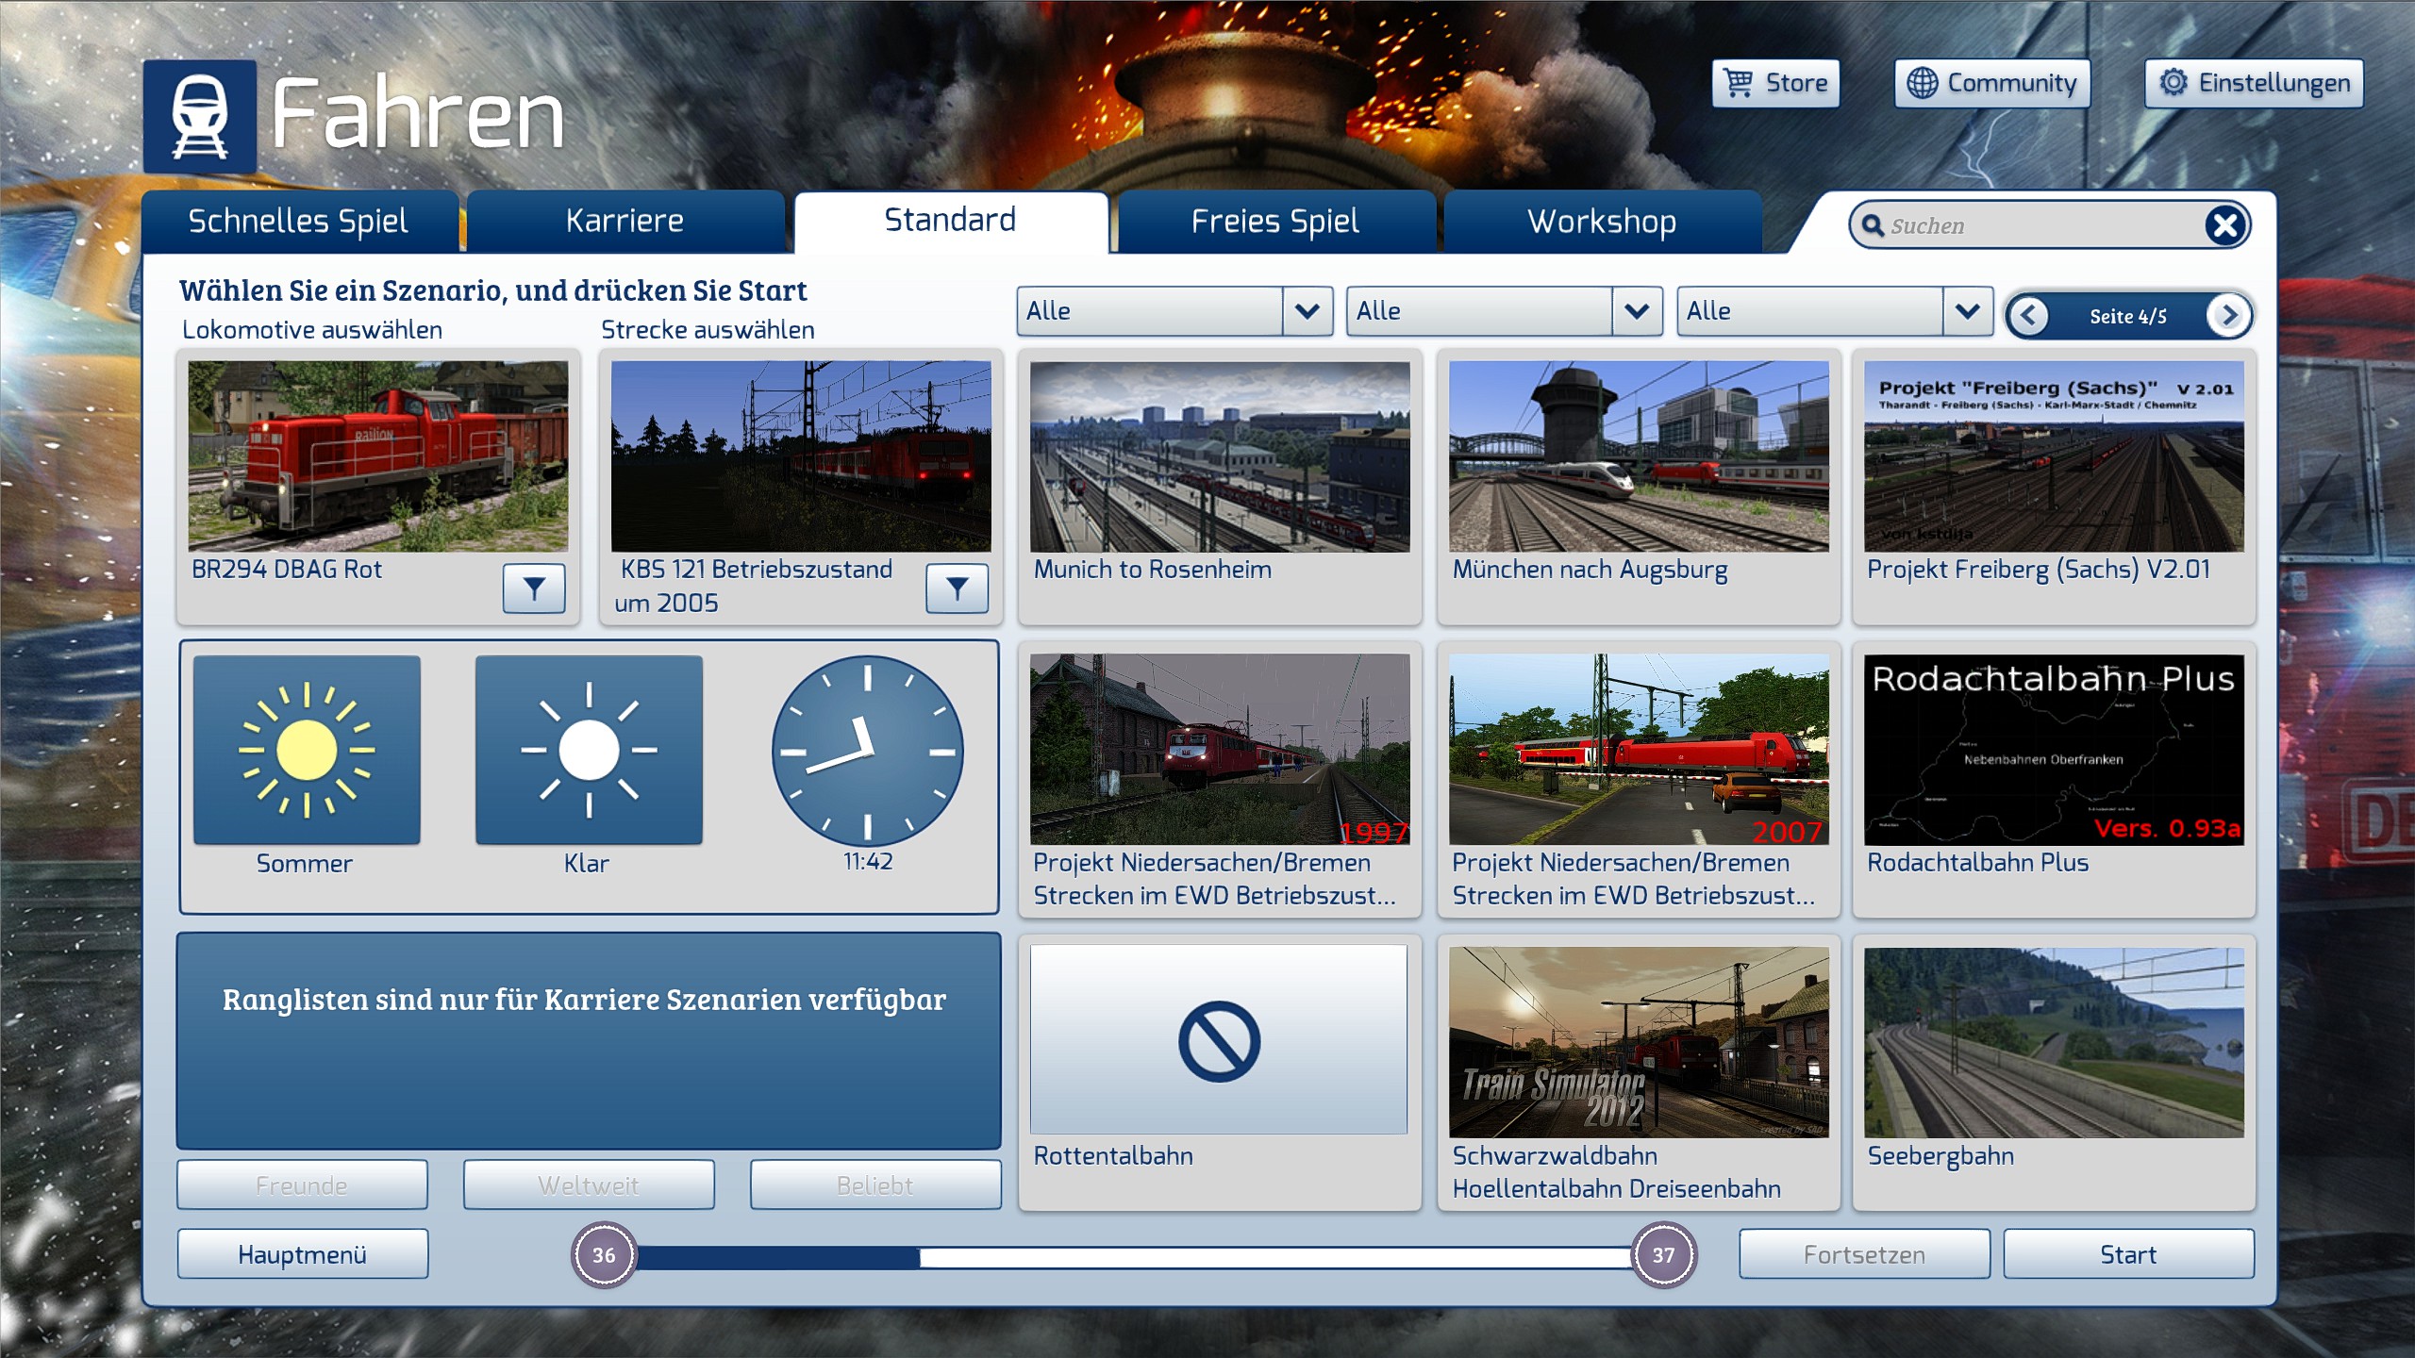Click the route filter funnel icon
Viewport: 2415px width, 1358px height.
pyautogui.click(x=957, y=588)
